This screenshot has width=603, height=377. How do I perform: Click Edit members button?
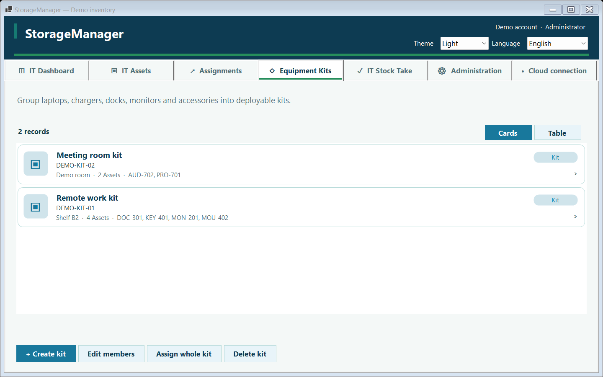point(111,354)
